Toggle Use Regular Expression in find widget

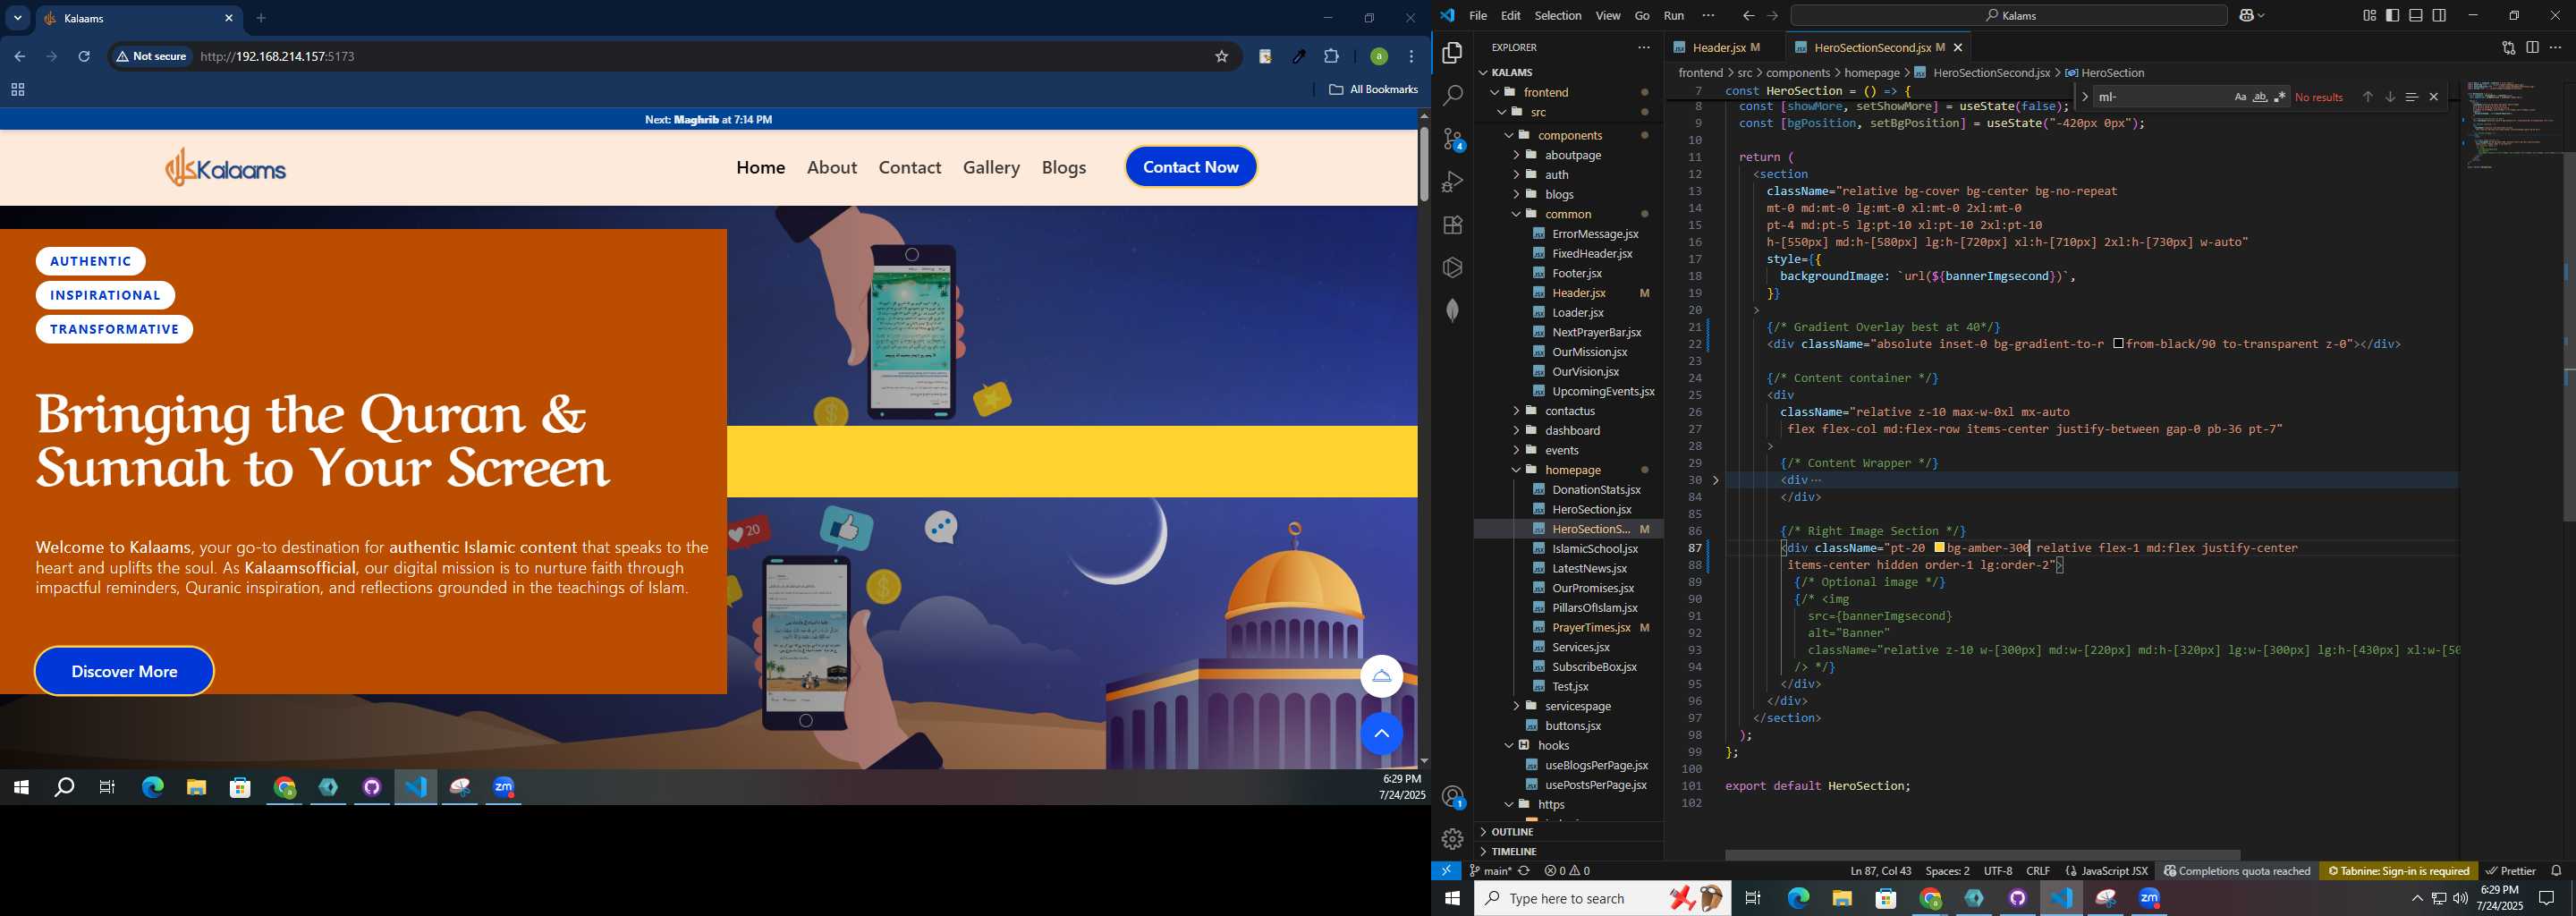(x=2279, y=97)
